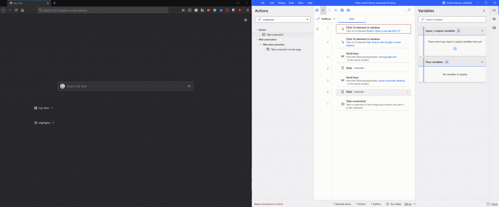The image size is (499, 207).
Task: Select Take screenshot action in Actions list
Action: pyautogui.click(x=275, y=34)
